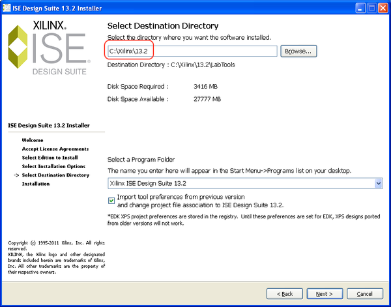The image size is (391, 307).
Task: Click the 'Select a Program Folder' label
Action: click(x=141, y=160)
